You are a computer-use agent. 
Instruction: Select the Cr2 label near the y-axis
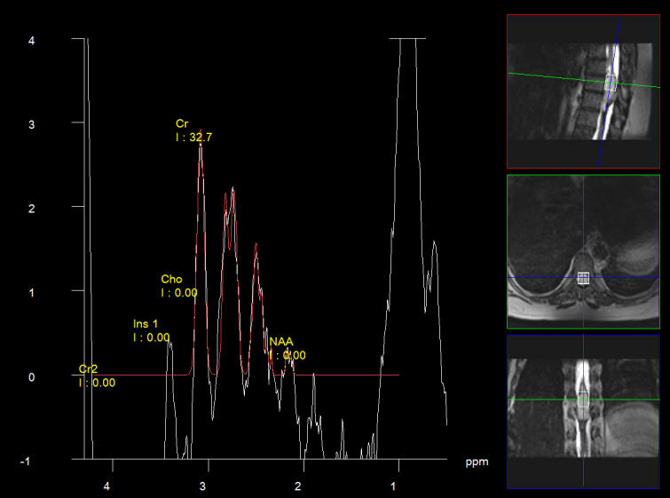click(x=96, y=375)
